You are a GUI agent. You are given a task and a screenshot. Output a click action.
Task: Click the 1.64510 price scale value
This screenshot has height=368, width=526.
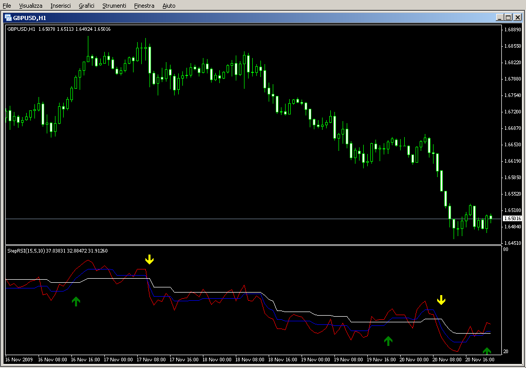coord(513,243)
